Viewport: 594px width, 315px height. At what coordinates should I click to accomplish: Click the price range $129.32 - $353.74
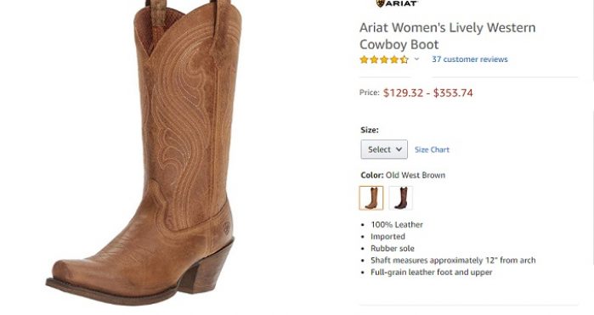(427, 93)
